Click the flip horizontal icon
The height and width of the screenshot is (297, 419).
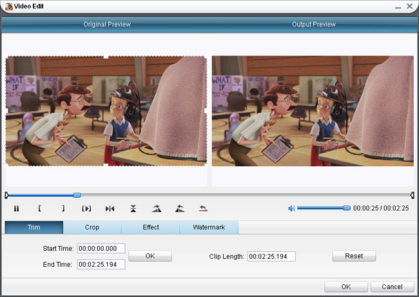click(110, 208)
